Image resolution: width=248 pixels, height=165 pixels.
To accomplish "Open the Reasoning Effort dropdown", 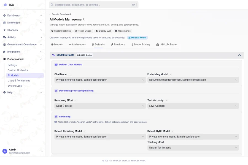I will point(100,106).
